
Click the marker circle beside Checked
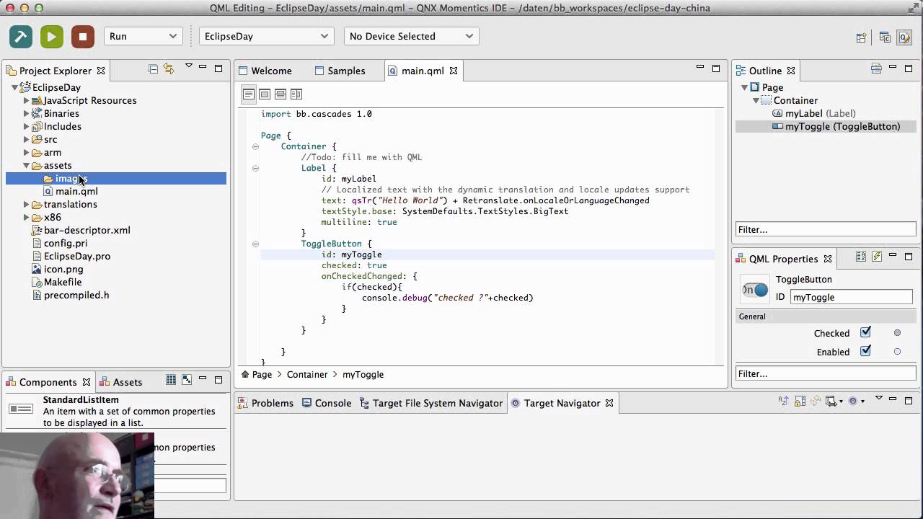(x=897, y=333)
